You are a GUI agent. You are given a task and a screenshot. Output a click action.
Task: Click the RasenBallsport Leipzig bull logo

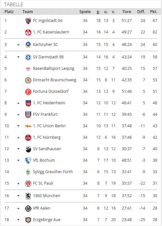coord(28,69)
